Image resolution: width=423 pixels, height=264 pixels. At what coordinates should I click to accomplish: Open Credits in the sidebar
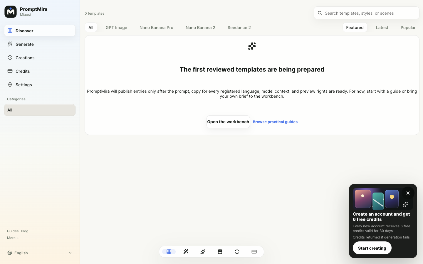click(x=40, y=71)
